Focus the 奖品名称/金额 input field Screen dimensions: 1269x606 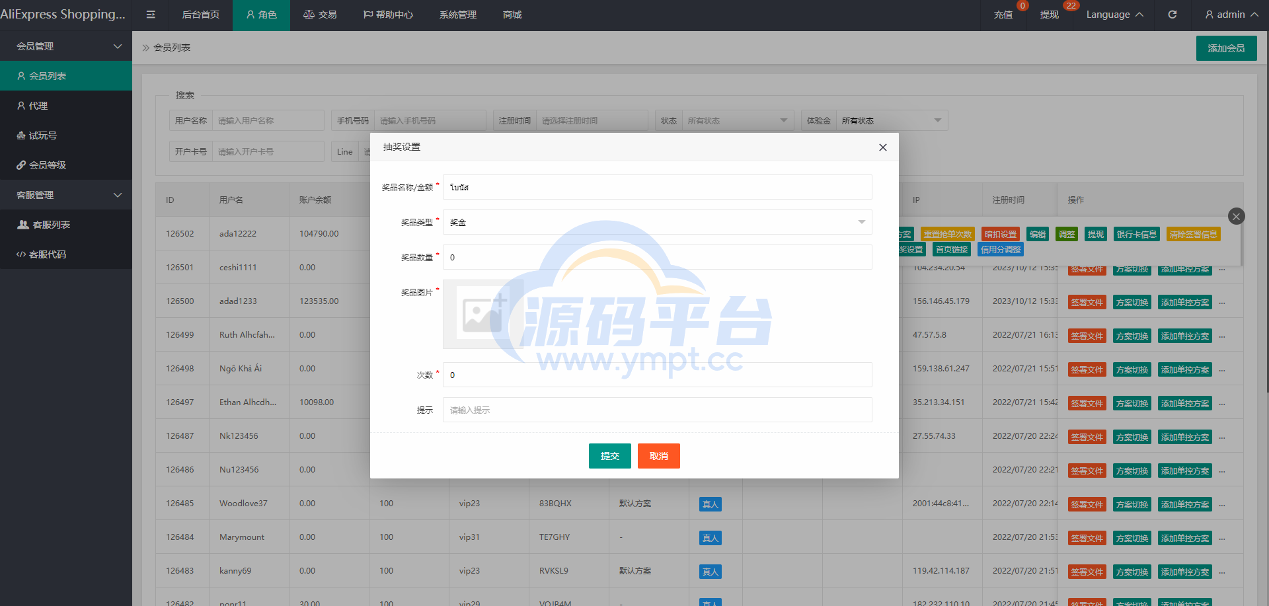pos(657,187)
